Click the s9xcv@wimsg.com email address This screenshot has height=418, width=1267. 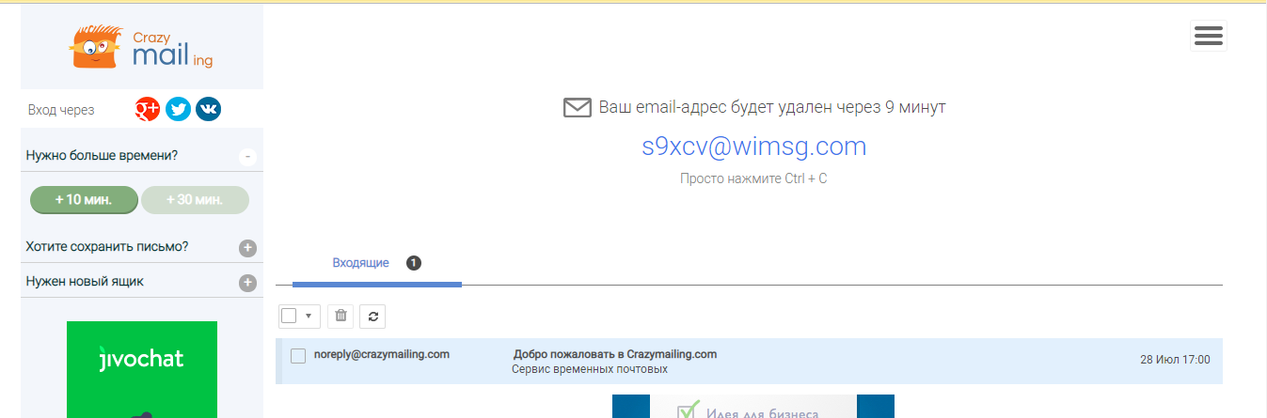(753, 147)
